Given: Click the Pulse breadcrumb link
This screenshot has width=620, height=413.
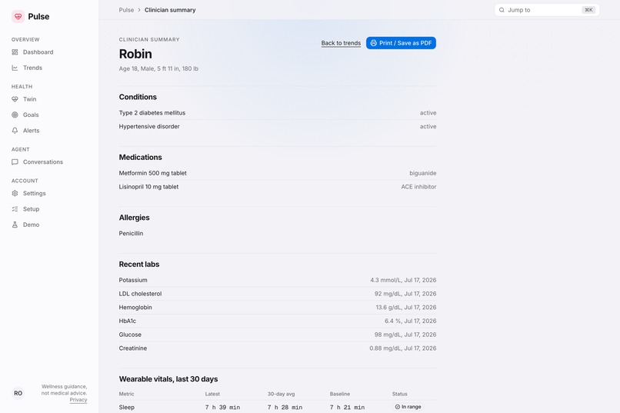Looking at the screenshot, I should pos(126,10).
